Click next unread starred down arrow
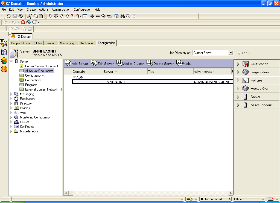The image size is (280, 203). (73, 16)
